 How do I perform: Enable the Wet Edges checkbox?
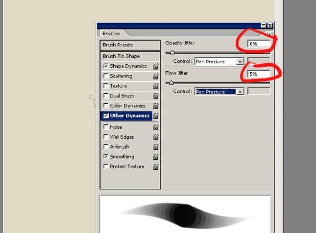[106, 137]
